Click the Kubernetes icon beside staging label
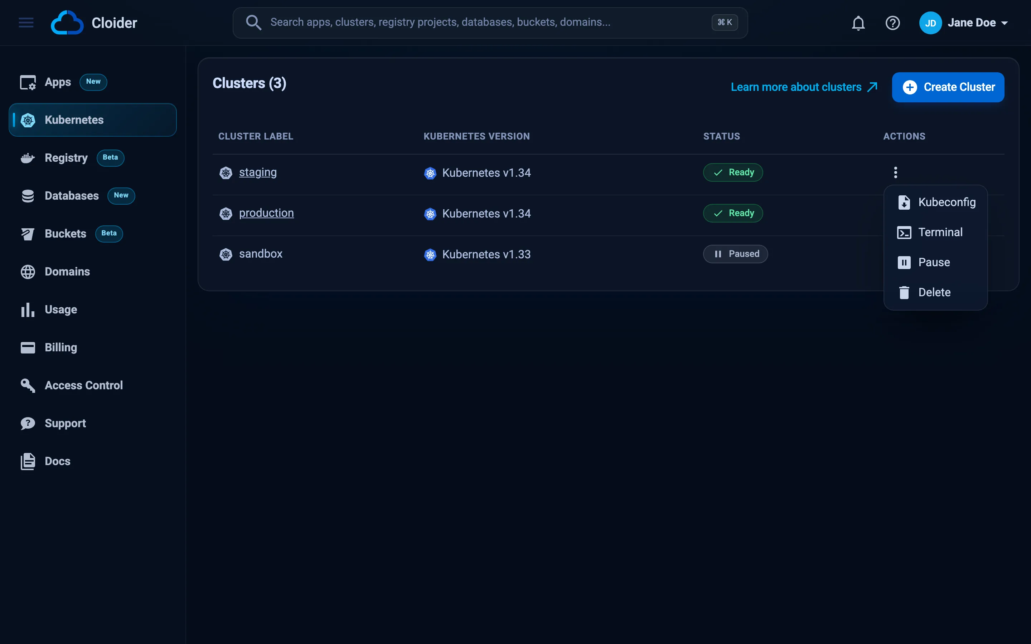The height and width of the screenshot is (644, 1031). tap(226, 172)
